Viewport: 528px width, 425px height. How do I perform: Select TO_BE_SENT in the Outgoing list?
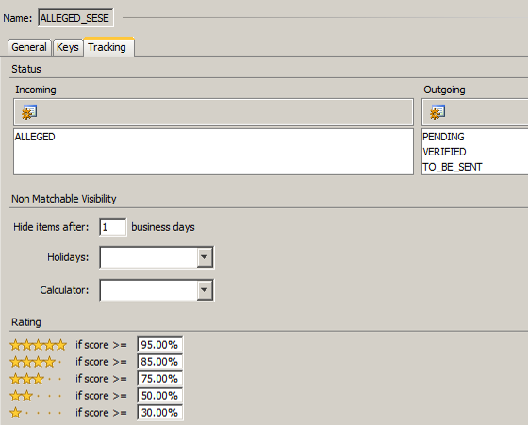pyautogui.click(x=453, y=167)
